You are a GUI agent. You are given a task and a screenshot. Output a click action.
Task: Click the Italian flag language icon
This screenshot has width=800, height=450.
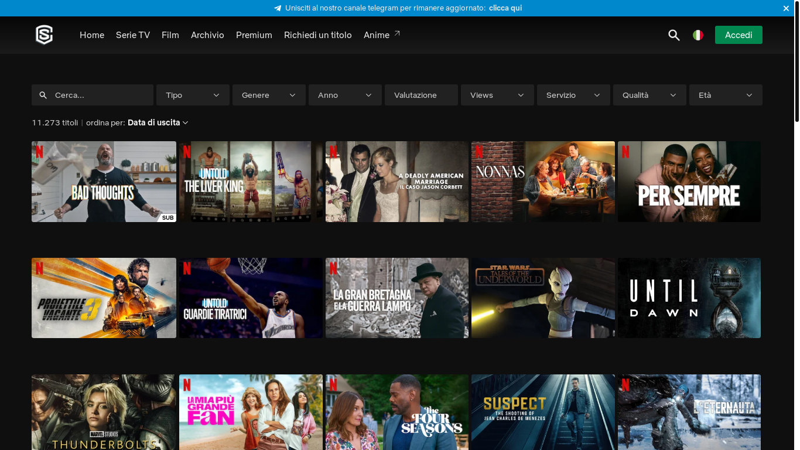[698, 35]
